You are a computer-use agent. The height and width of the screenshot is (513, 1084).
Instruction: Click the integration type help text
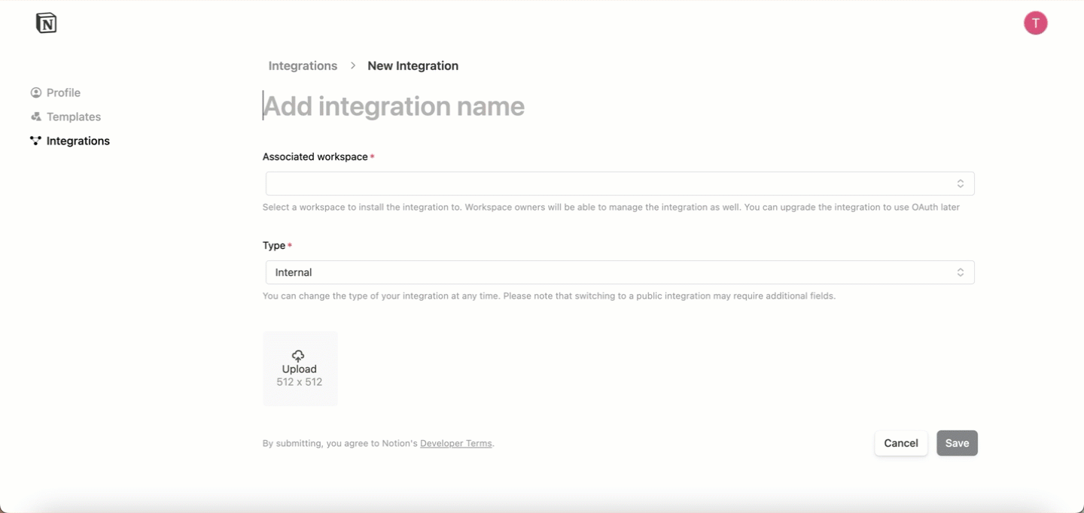[549, 296]
